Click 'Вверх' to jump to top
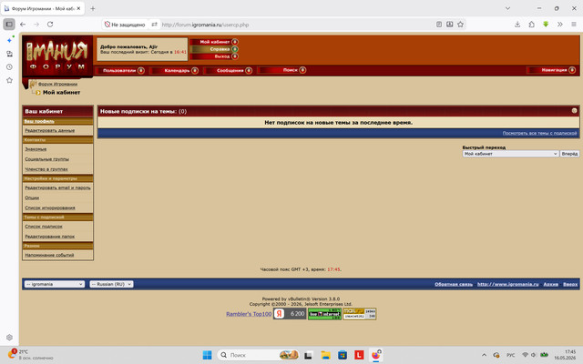Screen dimensions: 583x364 (570, 284)
